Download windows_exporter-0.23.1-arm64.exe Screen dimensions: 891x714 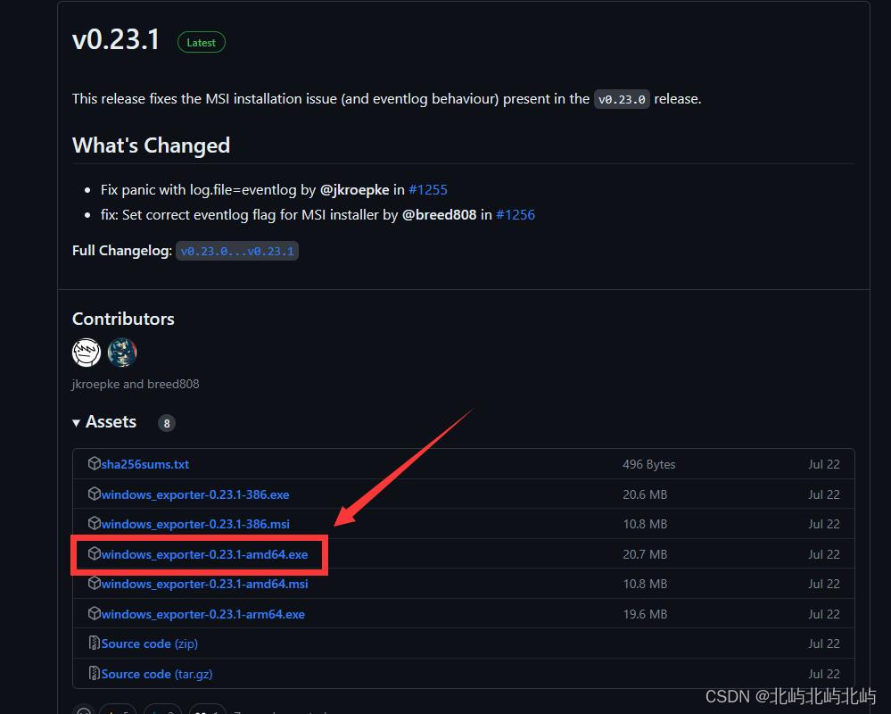click(x=202, y=614)
